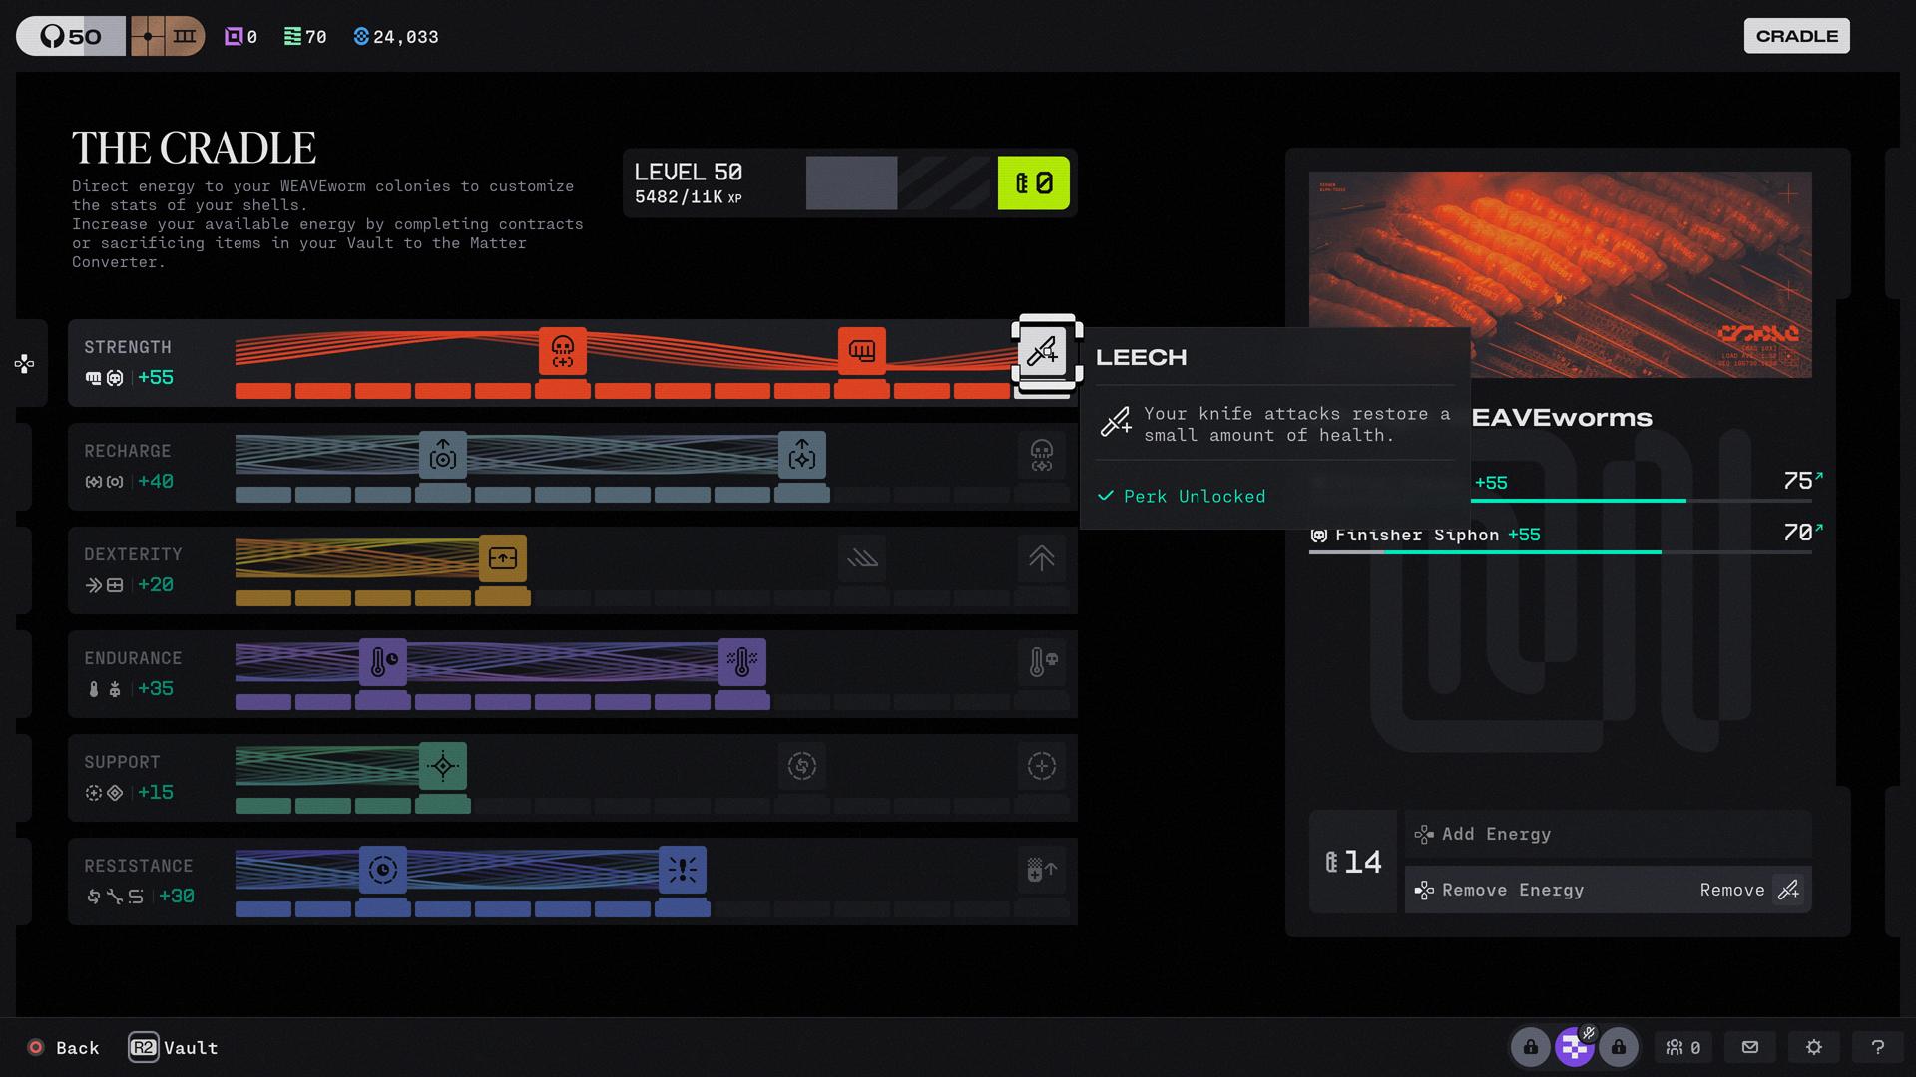Click the first locked shell slot
Viewport: 1916px width, 1077px height.
click(x=1531, y=1047)
